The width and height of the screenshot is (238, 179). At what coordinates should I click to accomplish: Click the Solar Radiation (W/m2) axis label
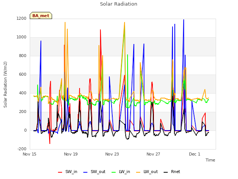(5, 85)
